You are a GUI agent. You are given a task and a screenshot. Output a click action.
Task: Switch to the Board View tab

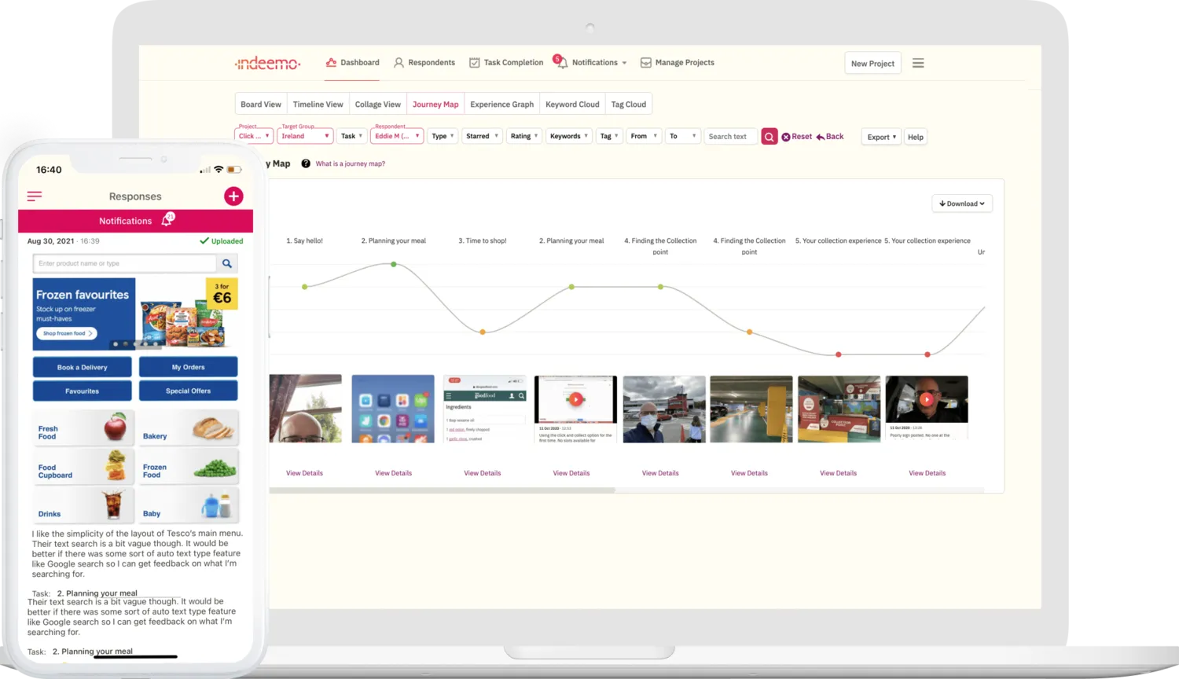[261, 105]
